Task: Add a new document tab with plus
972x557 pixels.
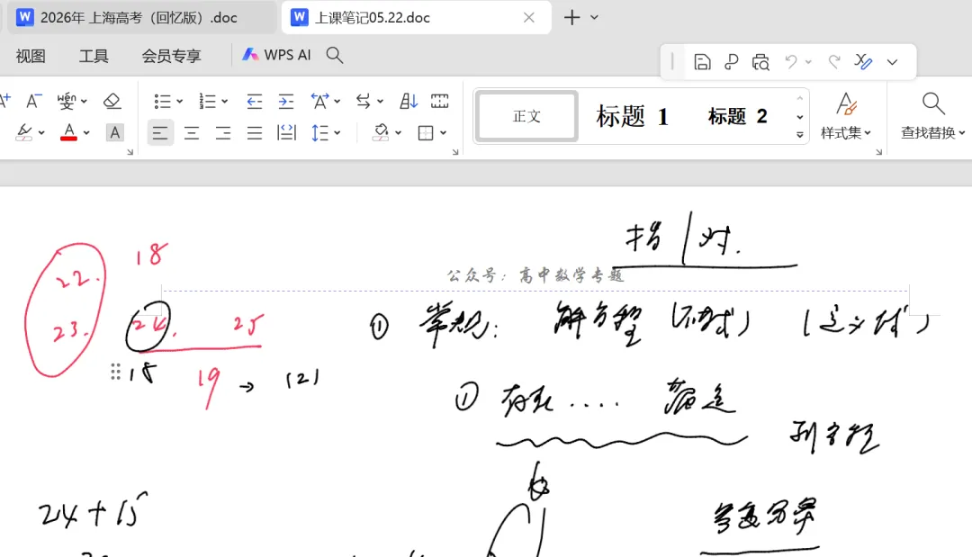Action: 571,17
